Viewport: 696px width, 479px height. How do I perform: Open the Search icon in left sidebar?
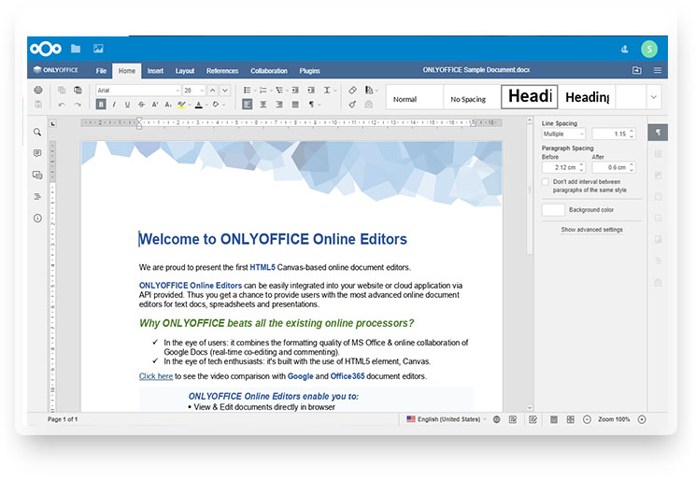click(37, 133)
